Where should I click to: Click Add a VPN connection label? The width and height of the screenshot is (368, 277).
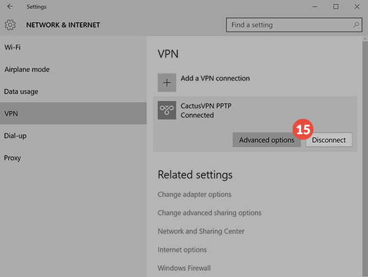[215, 78]
